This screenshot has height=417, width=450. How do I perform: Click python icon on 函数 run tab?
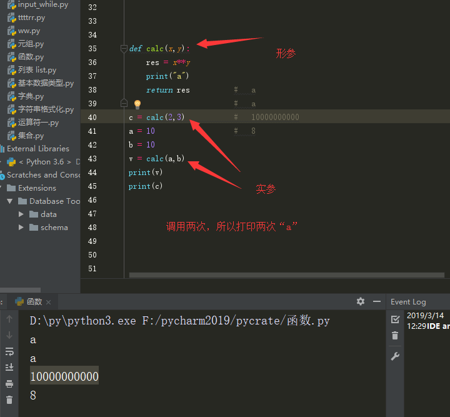[19, 301]
